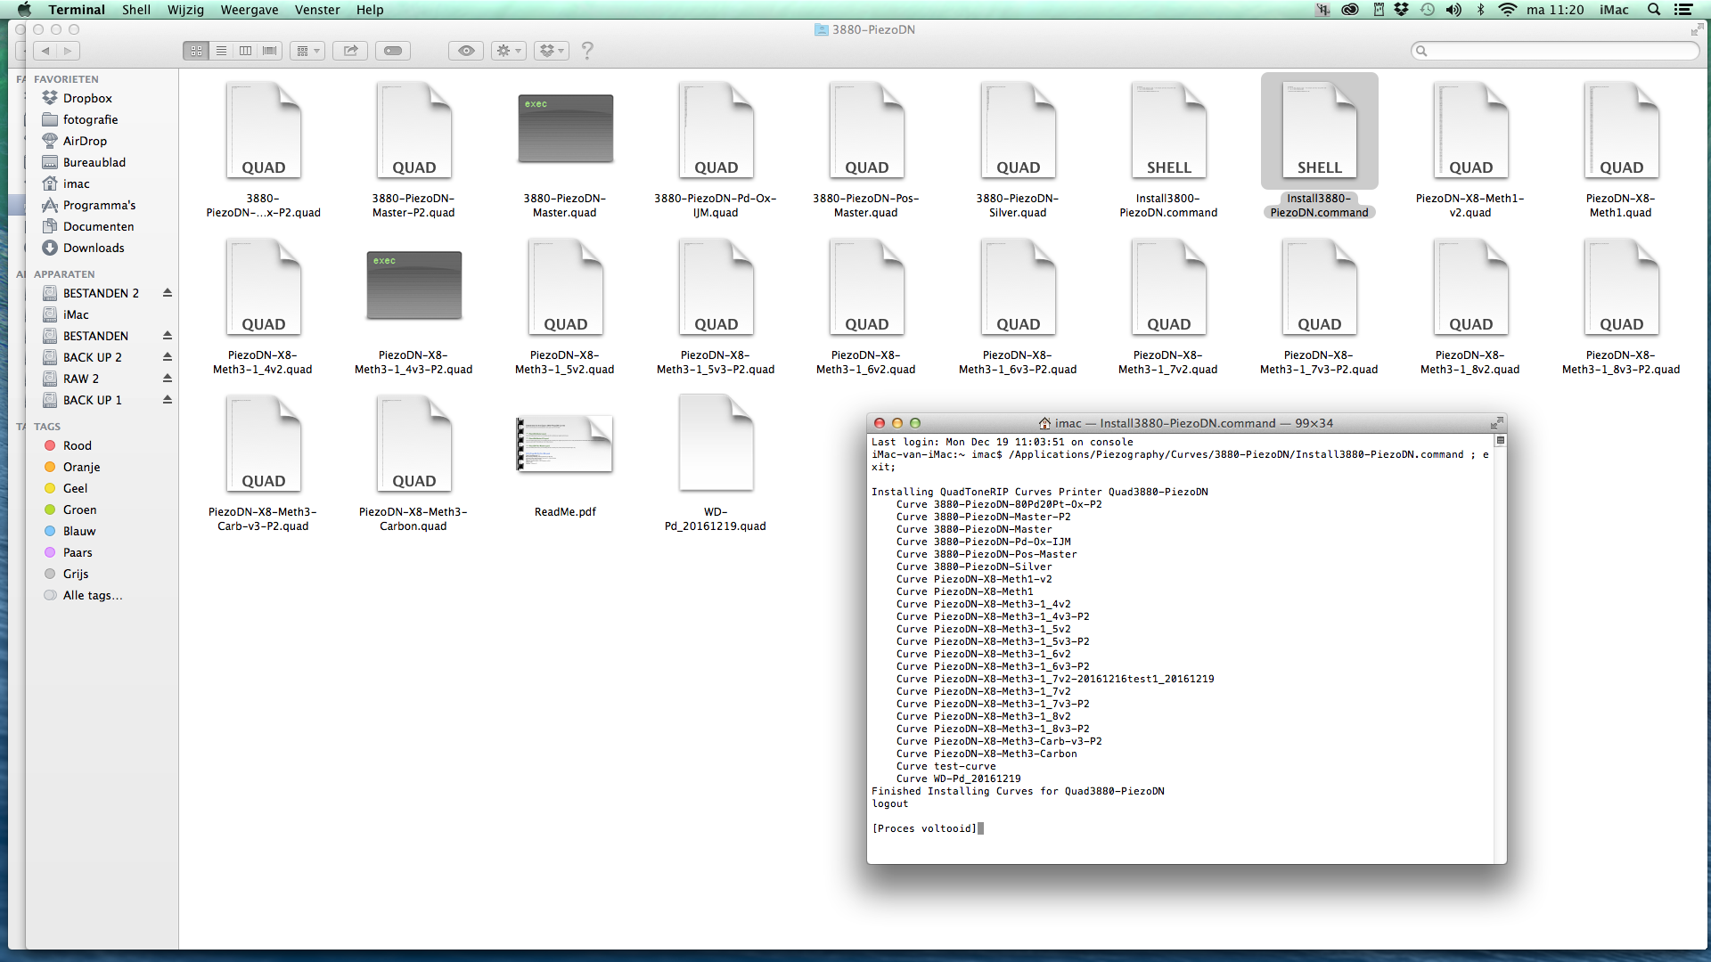Open the Dropbox toolbar dropdown
Screen dimensions: 1711x962
click(552, 51)
